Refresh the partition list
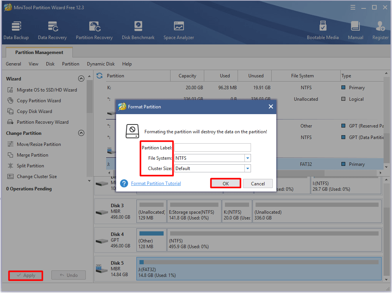This screenshot has height=293, width=392. click(x=100, y=76)
